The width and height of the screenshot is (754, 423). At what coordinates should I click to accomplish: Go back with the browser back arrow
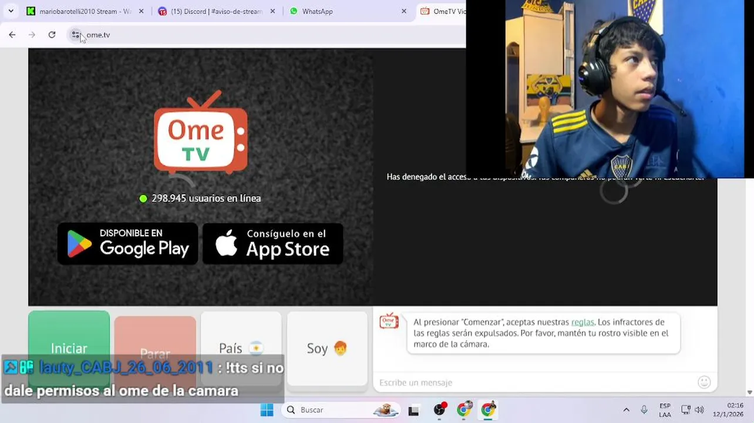[x=12, y=35]
